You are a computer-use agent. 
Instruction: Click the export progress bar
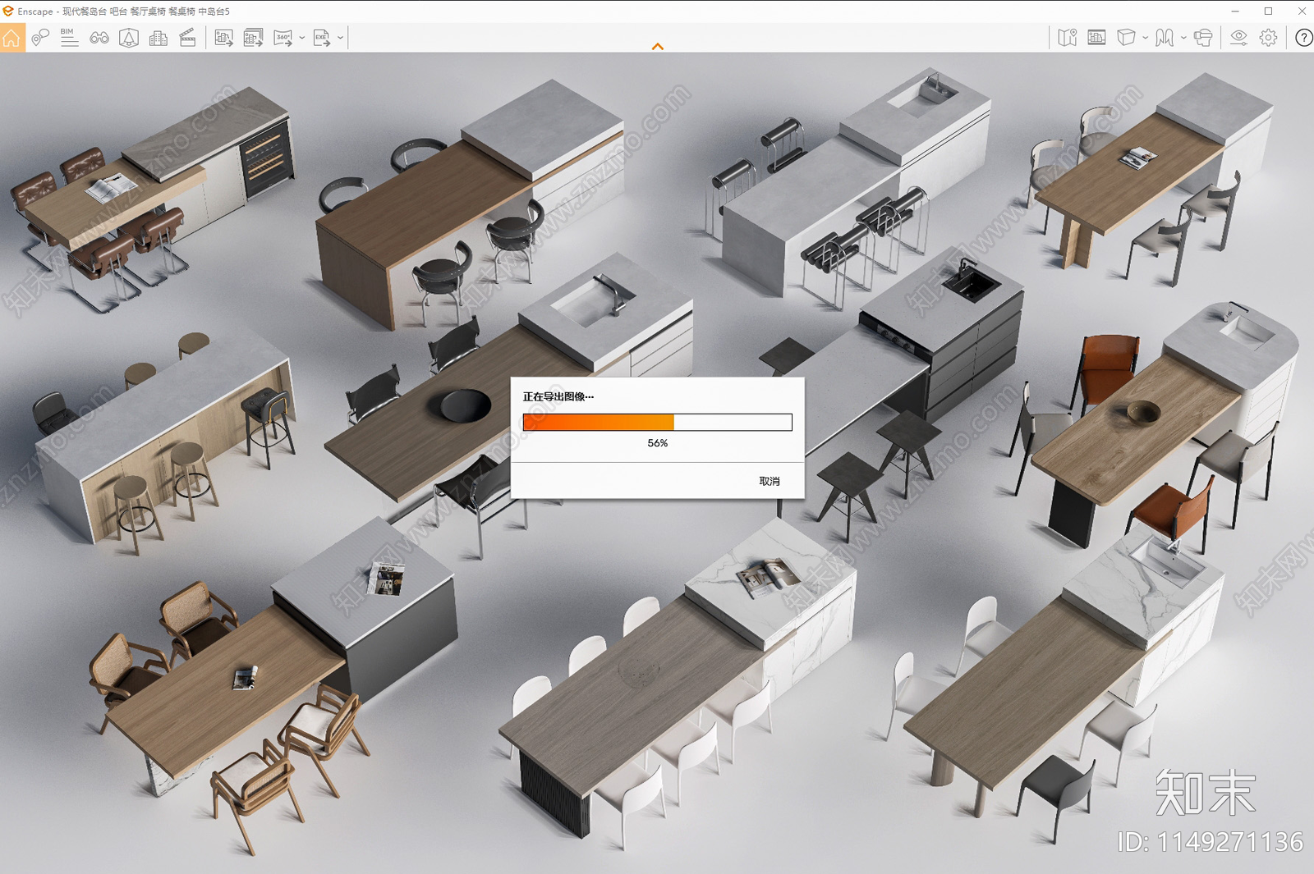click(658, 423)
